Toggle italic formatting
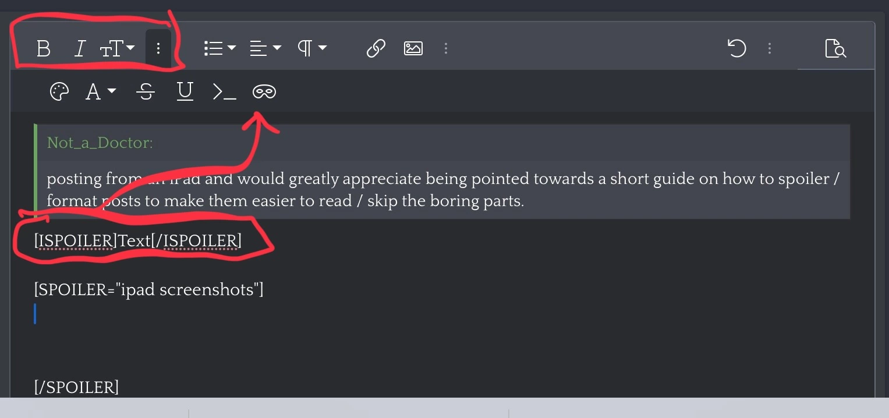 coord(80,48)
